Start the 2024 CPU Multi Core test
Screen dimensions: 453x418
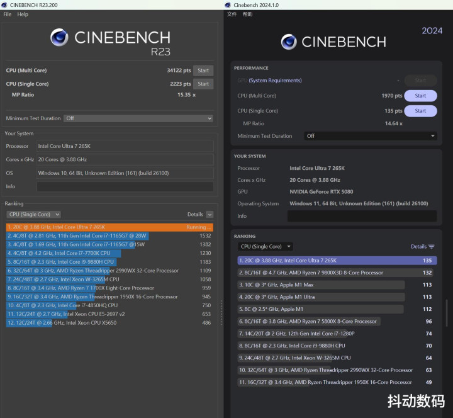420,96
